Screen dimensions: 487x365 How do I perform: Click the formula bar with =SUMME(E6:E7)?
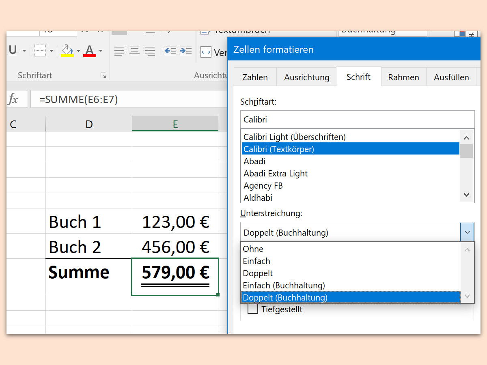click(129, 99)
